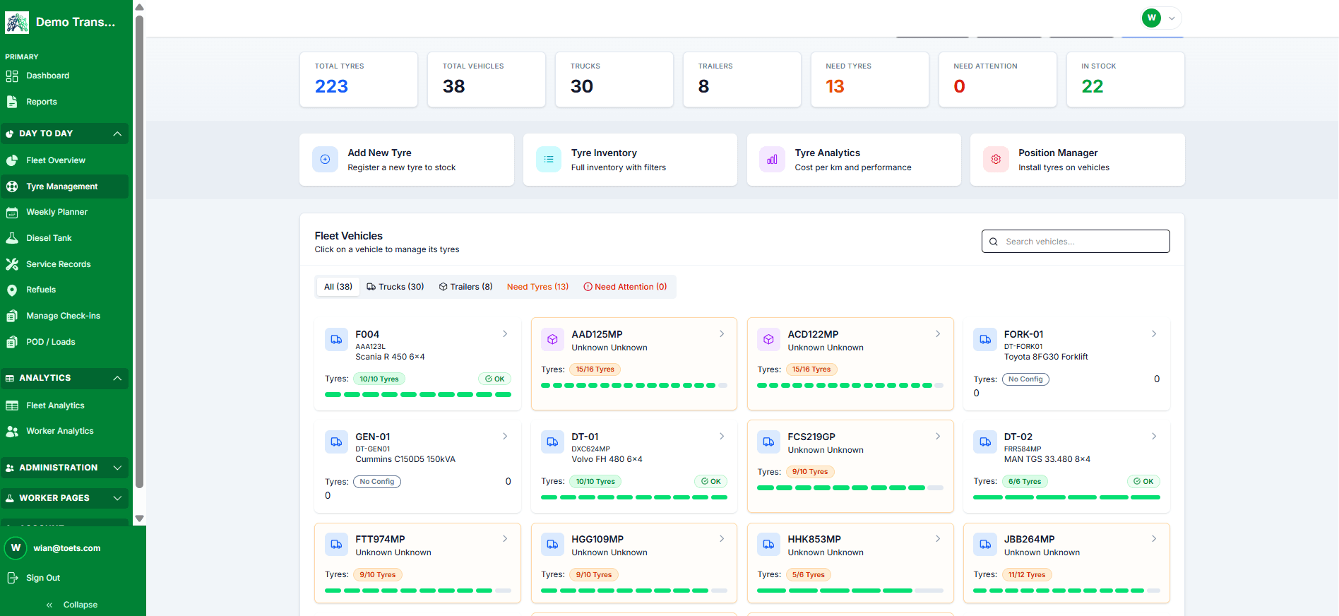This screenshot has height=616, width=1339.
Task: Click the HHK853MP tyre progress bar
Action: coord(850,591)
